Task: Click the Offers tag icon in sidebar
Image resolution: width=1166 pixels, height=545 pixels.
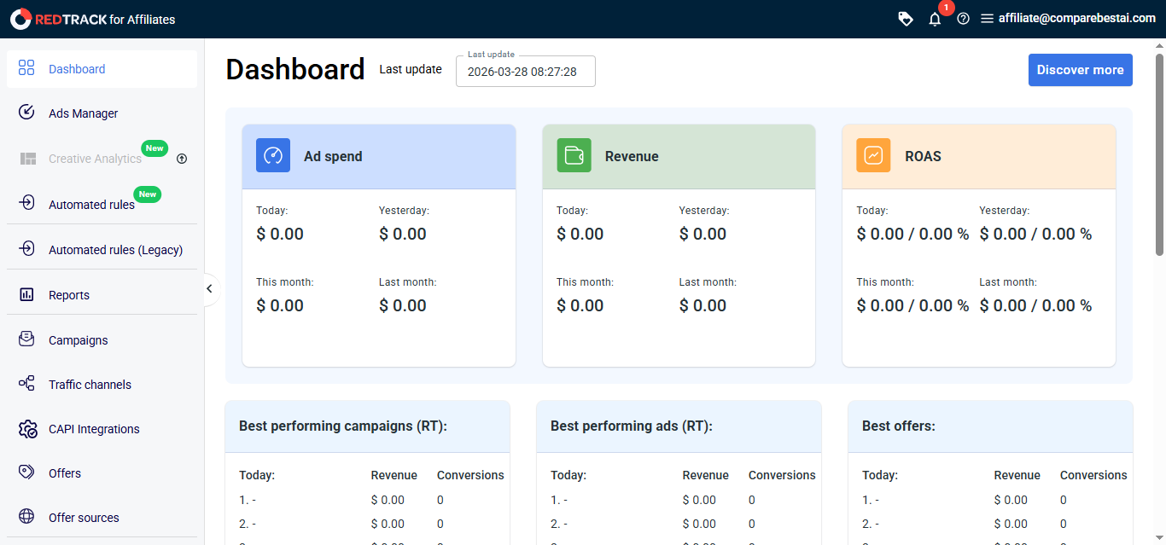Action: (x=26, y=473)
